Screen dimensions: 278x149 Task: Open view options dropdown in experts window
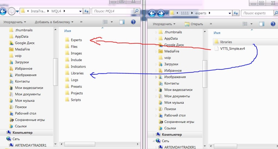[x=251, y=24]
